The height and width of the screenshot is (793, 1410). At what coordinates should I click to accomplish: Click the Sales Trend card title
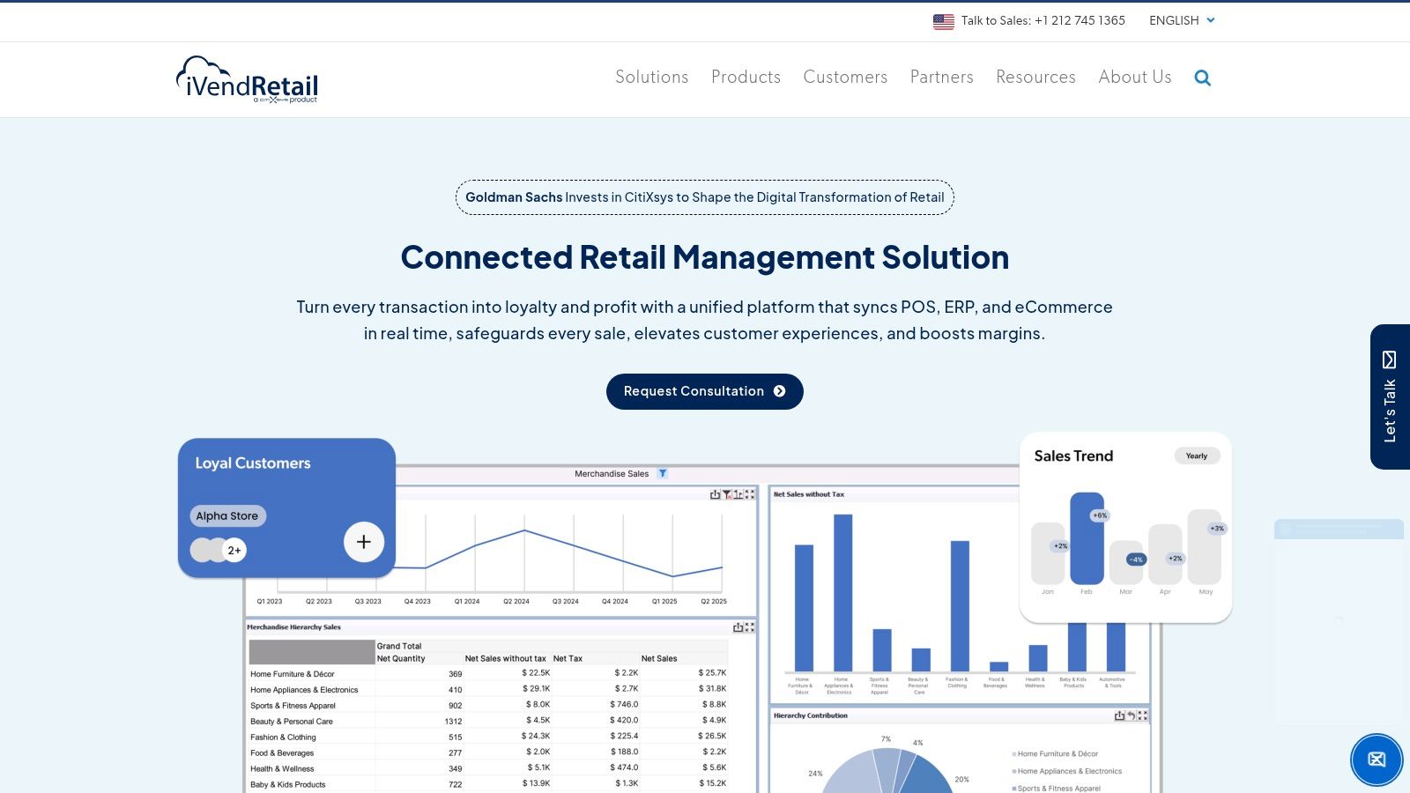(x=1073, y=456)
